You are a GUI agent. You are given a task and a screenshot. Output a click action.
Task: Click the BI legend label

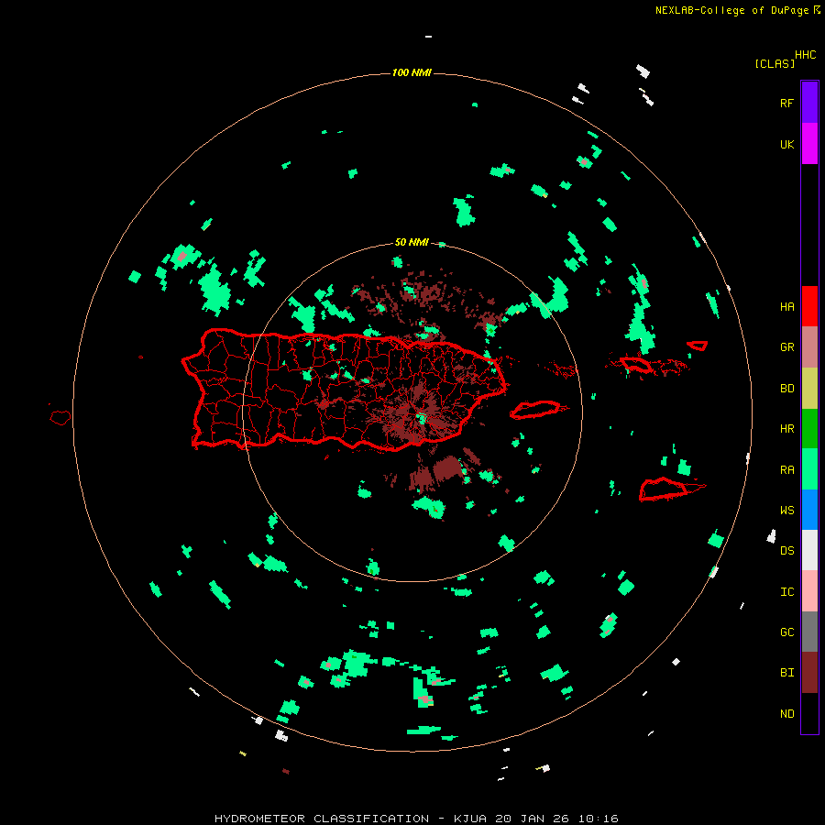[786, 673]
